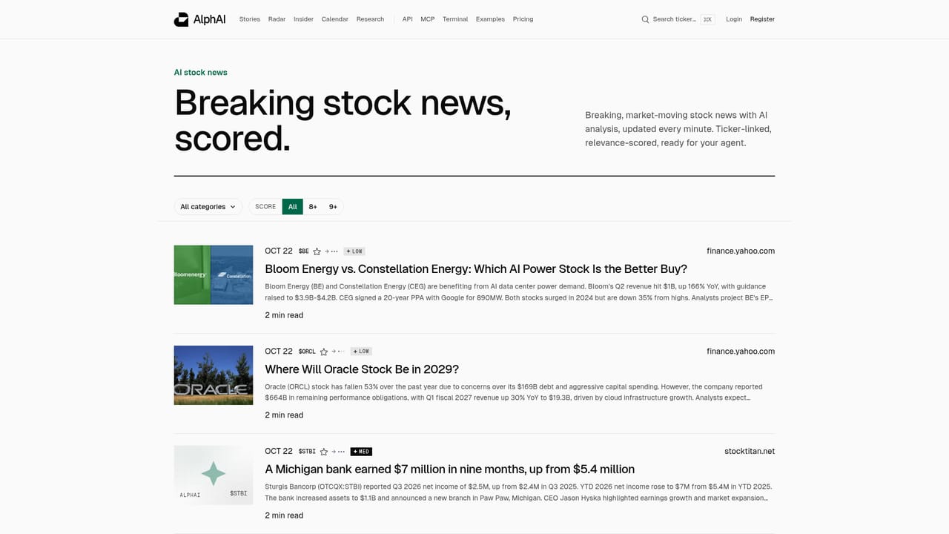Viewport: 949px width, 534px height.
Task: Click the stocktitan.net source label
Action: (x=750, y=451)
